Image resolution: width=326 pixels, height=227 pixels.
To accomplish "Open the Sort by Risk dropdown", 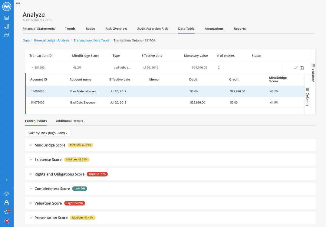I will [48, 133].
